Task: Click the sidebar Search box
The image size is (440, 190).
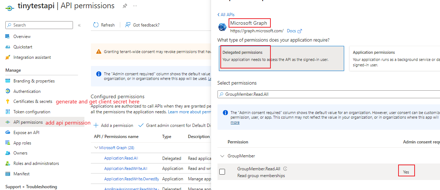Action: click(x=39, y=25)
